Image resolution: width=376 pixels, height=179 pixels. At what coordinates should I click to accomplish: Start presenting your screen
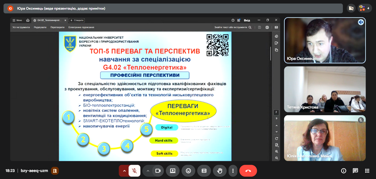tap(173, 171)
